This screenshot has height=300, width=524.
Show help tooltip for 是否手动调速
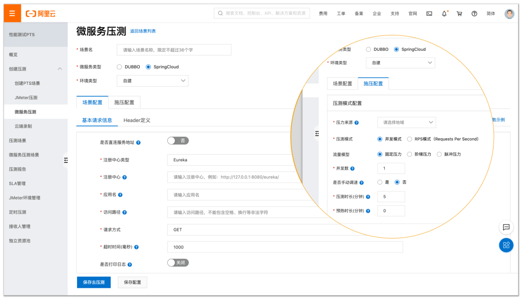pyautogui.click(x=361, y=183)
